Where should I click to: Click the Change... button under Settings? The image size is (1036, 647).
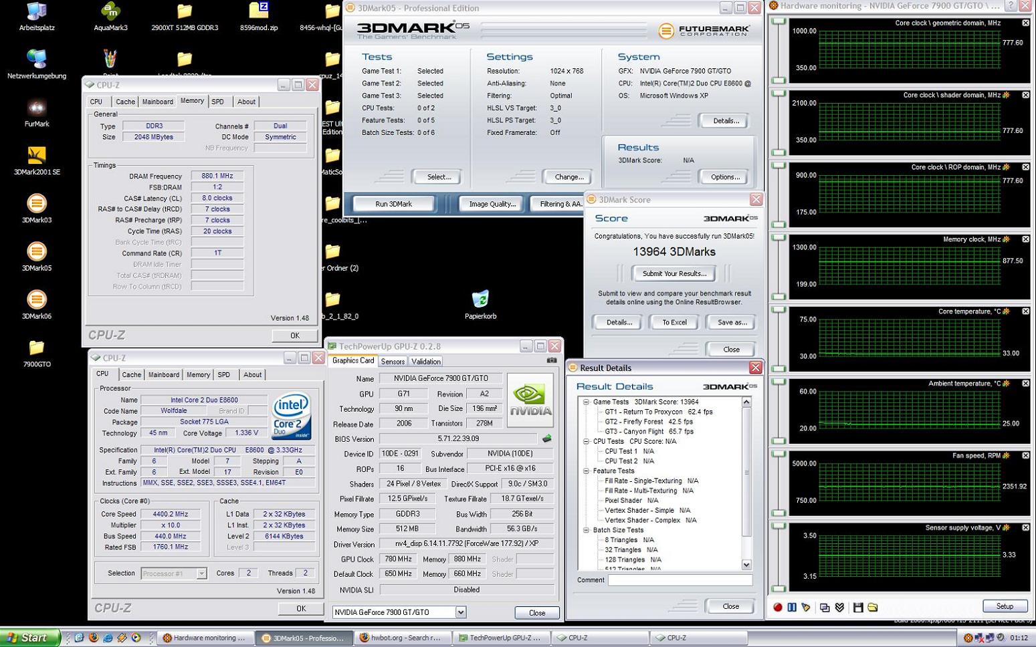click(569, 177)
